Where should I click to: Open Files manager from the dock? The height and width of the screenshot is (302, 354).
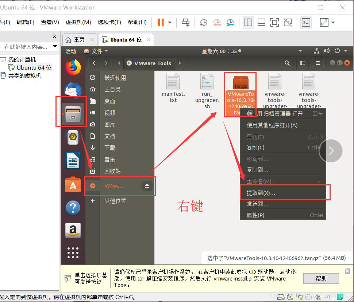coord(73,114)
